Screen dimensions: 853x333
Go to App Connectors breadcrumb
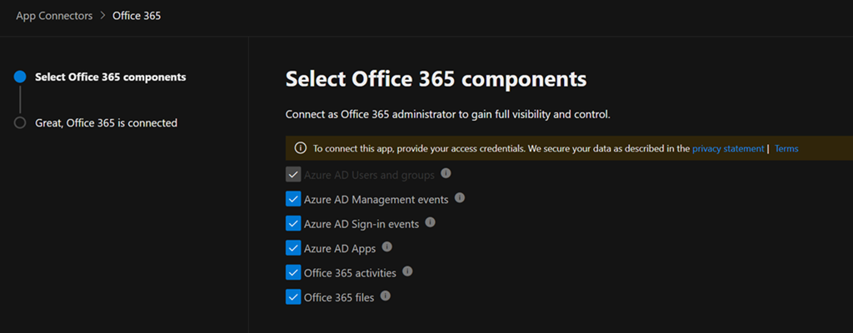(x=54, y=17)
